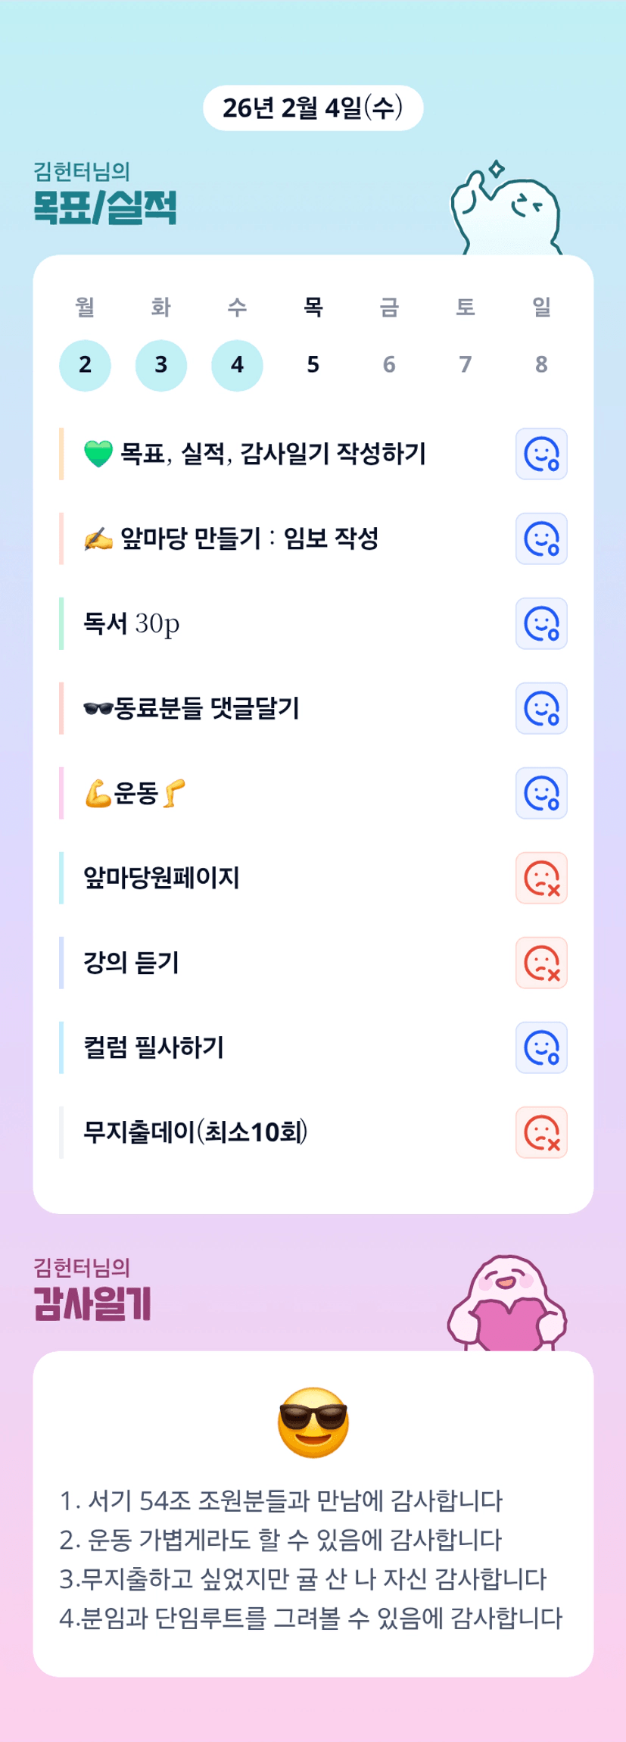Click the 목표, 실적, 감사일기 작성하기 goal
This screenshot has width=626, height=1742.
[x=273, y=454]
